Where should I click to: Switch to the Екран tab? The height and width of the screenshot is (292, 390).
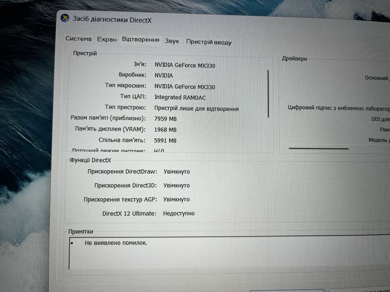(107, 39)
